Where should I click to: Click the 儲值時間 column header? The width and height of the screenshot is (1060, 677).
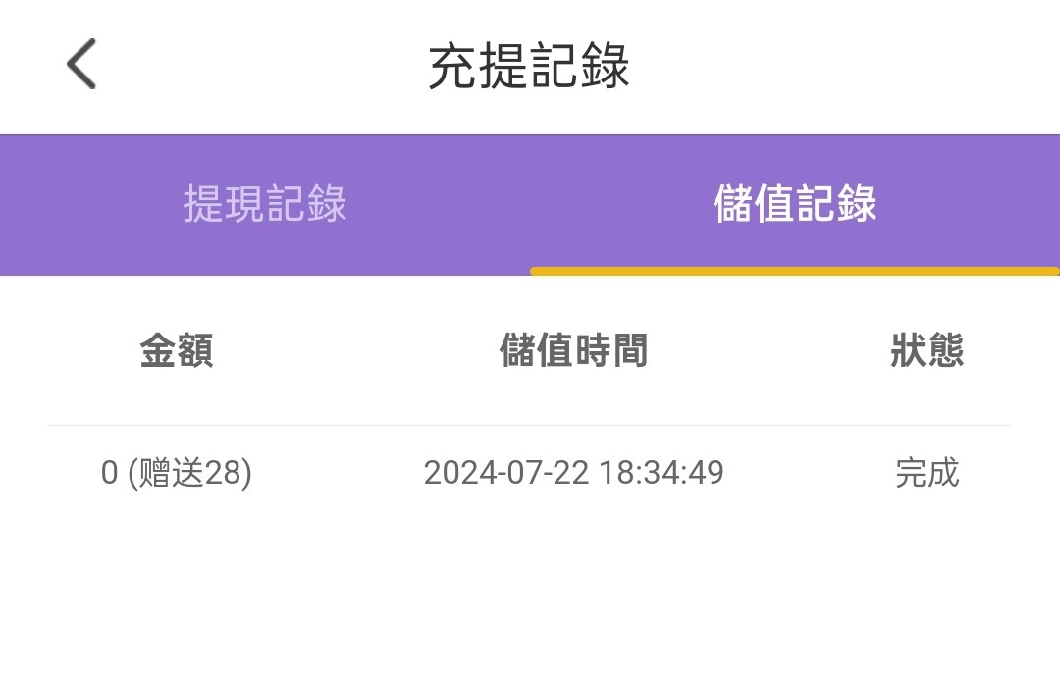574,350
